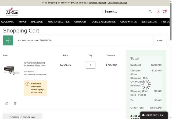Click the item price $799.99 under Price
This screenshot has width=172, height=119.
coord(66,65)
